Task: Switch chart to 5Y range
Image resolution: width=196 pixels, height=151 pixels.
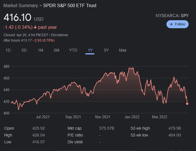Action: pos(106,50)
